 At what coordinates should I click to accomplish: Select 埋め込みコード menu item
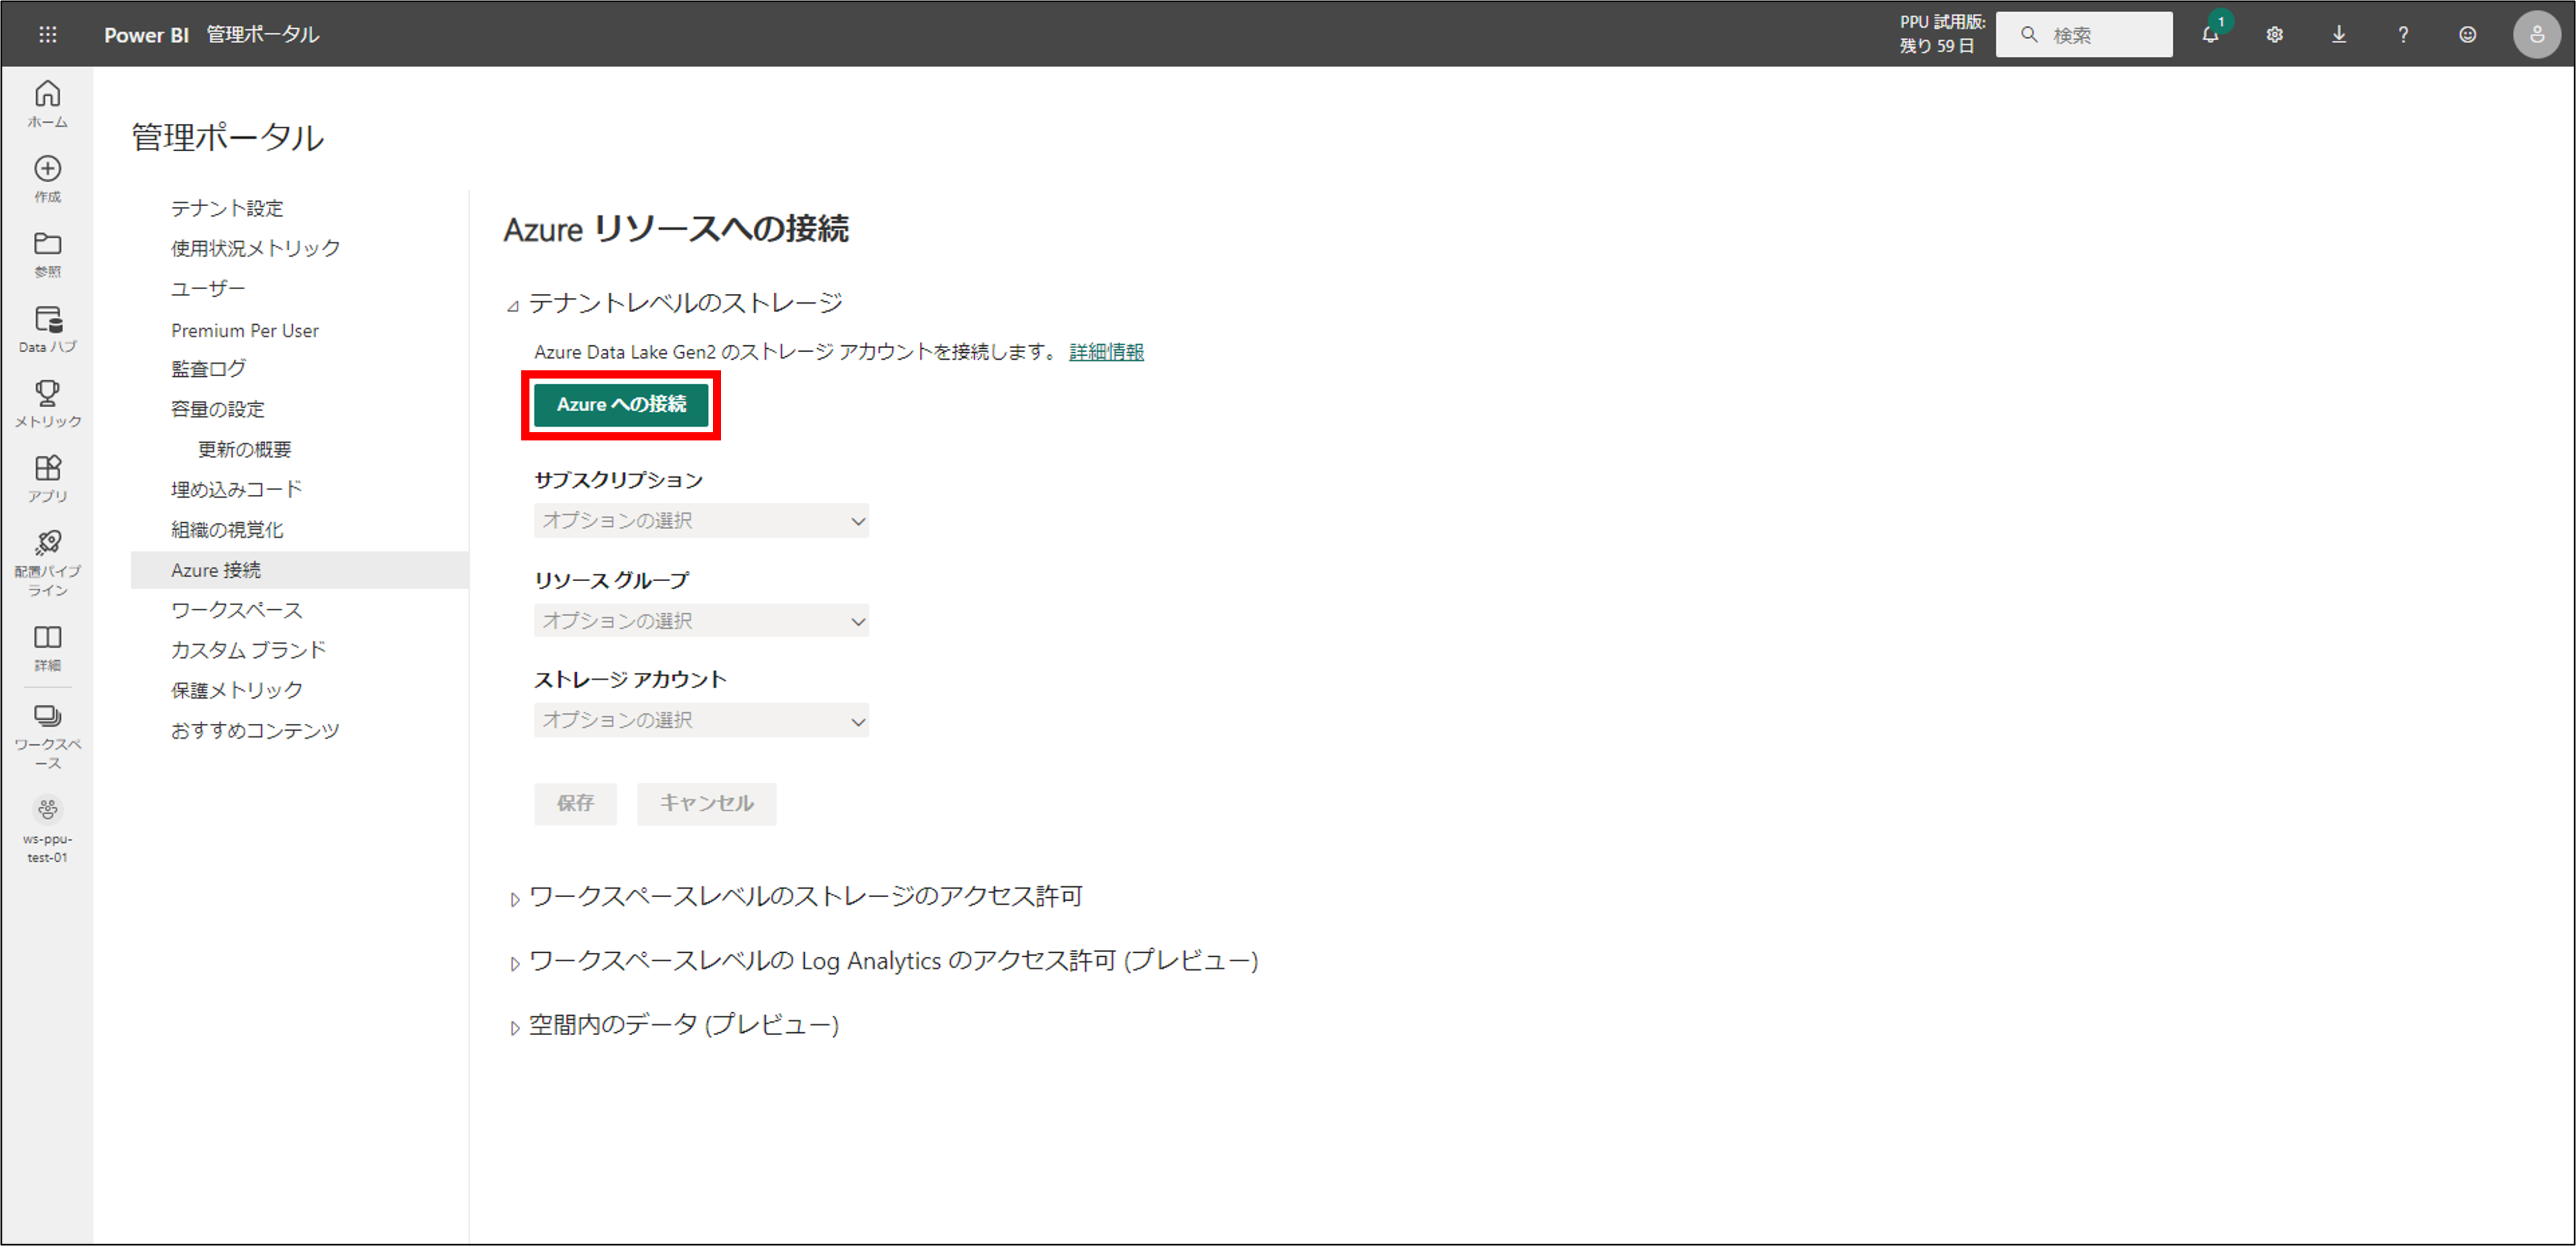point(236,488)
